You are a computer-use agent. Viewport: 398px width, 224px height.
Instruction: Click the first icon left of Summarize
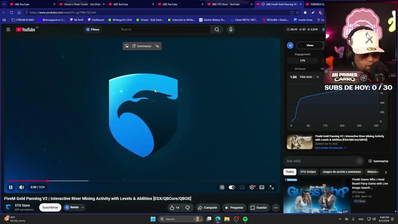[127, 46]
